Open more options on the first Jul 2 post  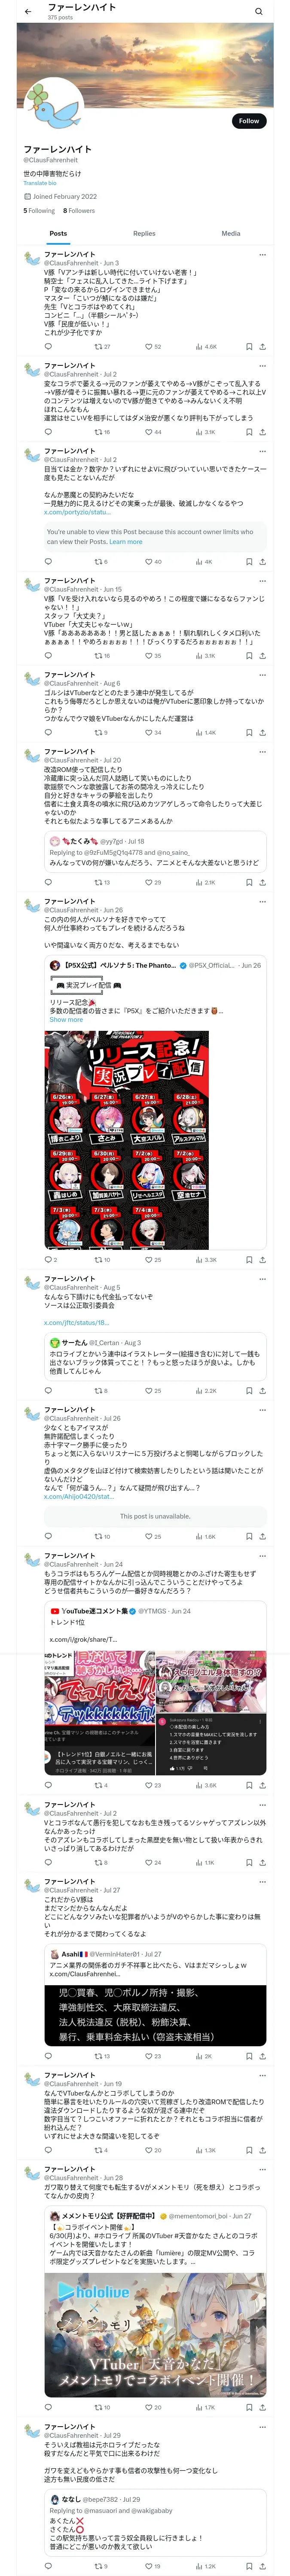[263, 366]
